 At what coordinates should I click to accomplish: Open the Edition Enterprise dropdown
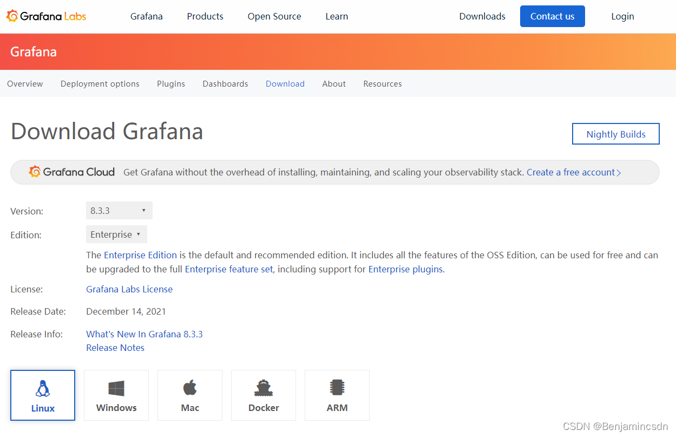click(116, 234)
